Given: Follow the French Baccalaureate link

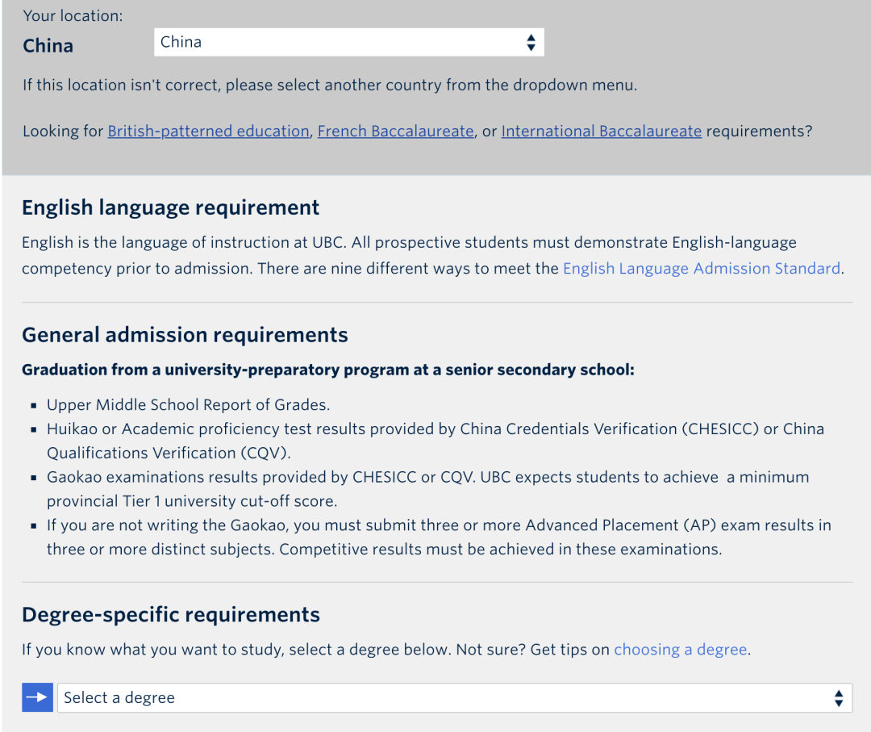Looking at the screenshot, I should click(395, 131).
